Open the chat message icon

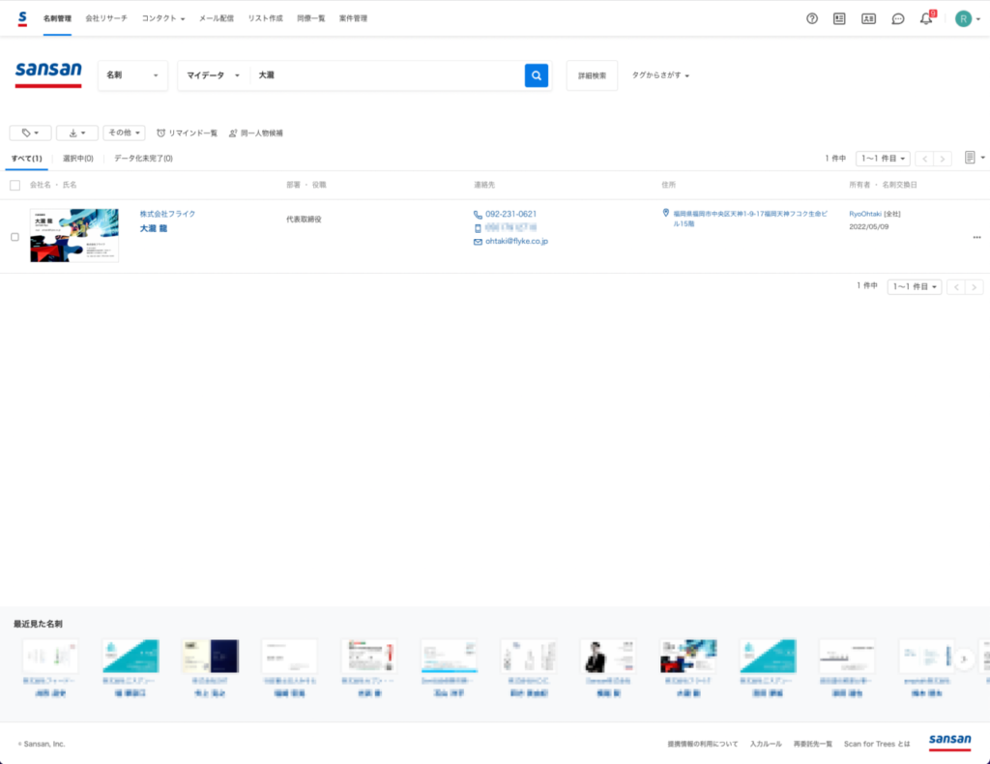(898, 19)
